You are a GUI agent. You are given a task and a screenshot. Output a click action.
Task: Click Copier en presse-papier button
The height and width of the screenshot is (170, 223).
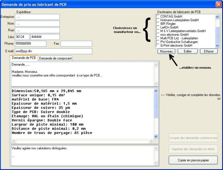click(x=193, y=160)
